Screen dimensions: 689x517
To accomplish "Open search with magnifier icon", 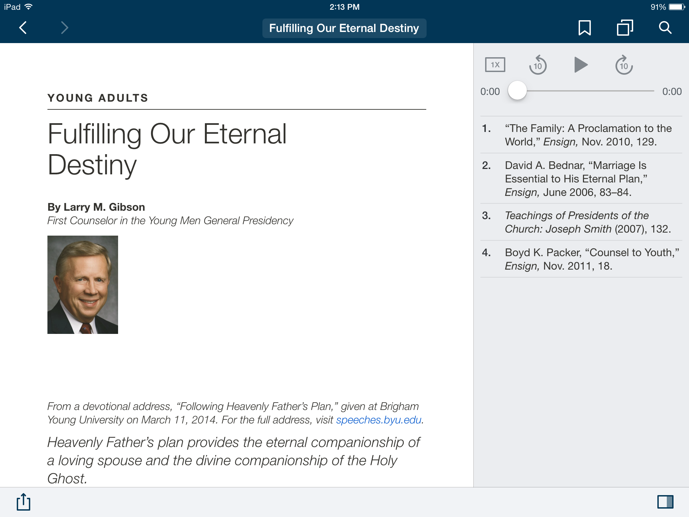I will point(665,28).
